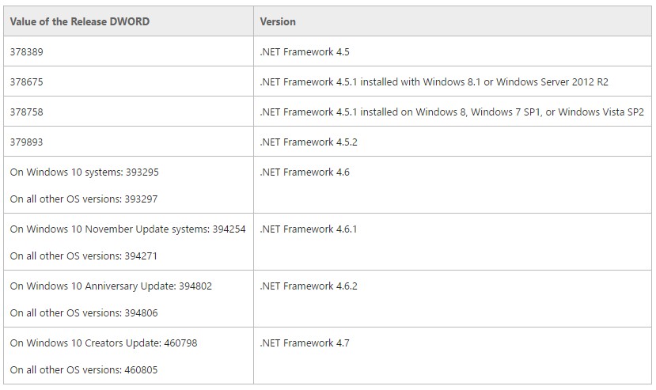Viewport: 656px width, 390px height.
Task: Click the Creators Update 460798 line
Action: [x=104, y=343]
